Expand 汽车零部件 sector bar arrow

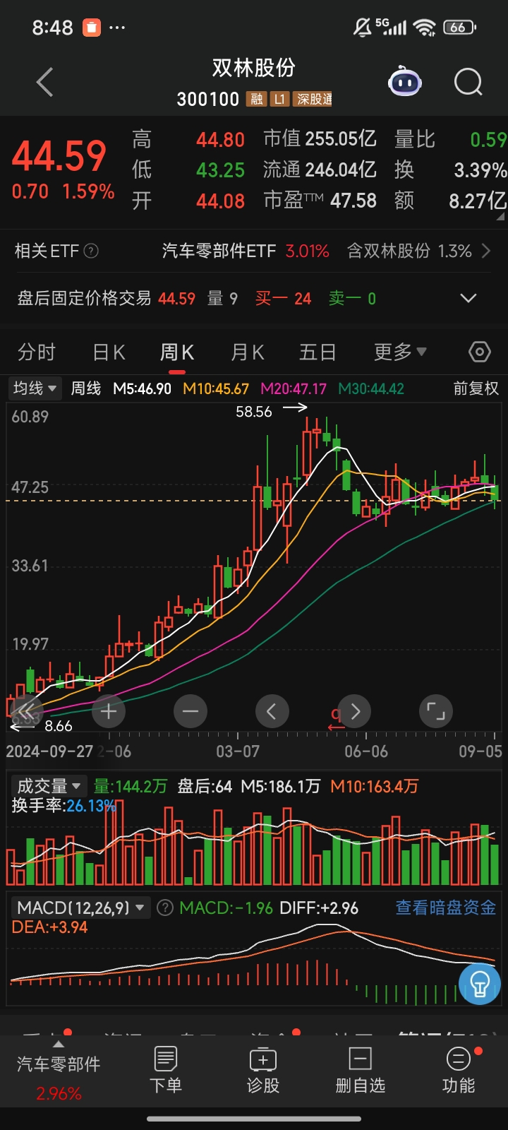[x=59, y=1045]
